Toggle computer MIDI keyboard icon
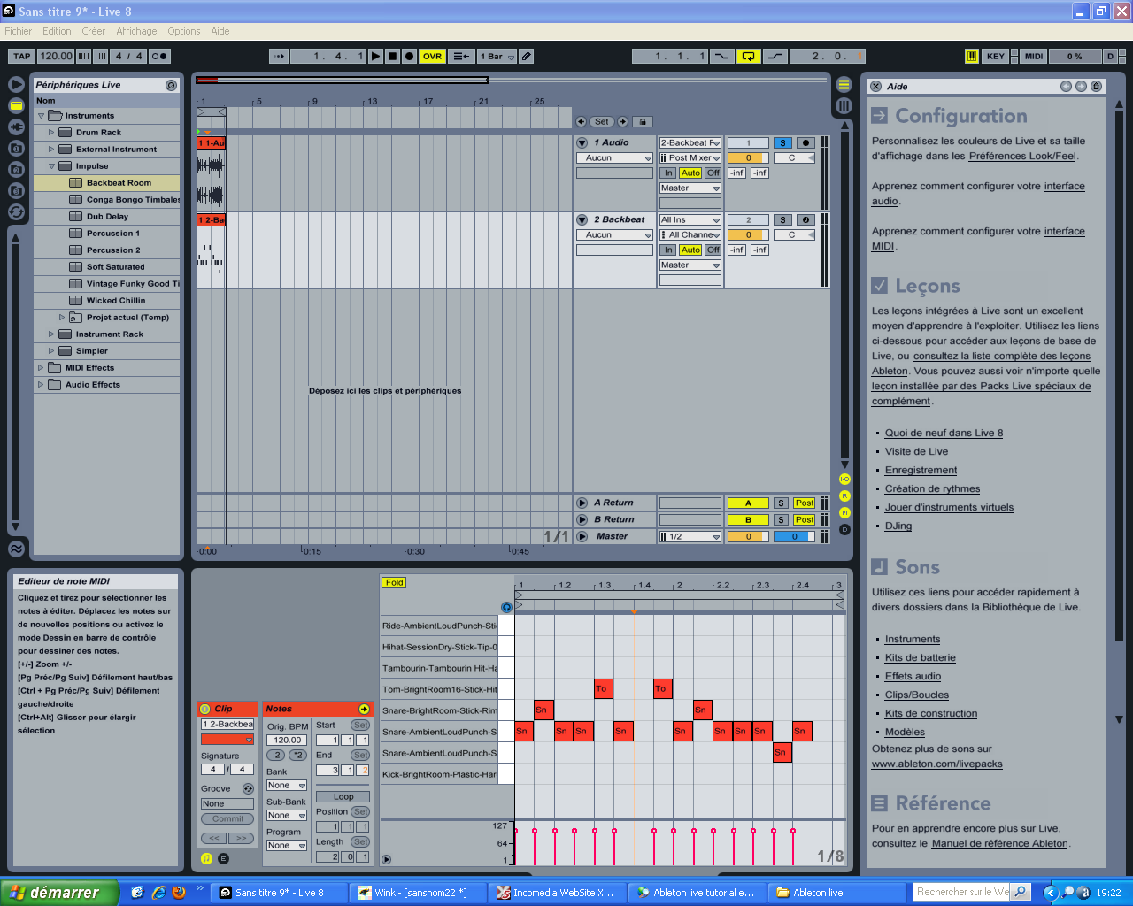 click(972, 56)
